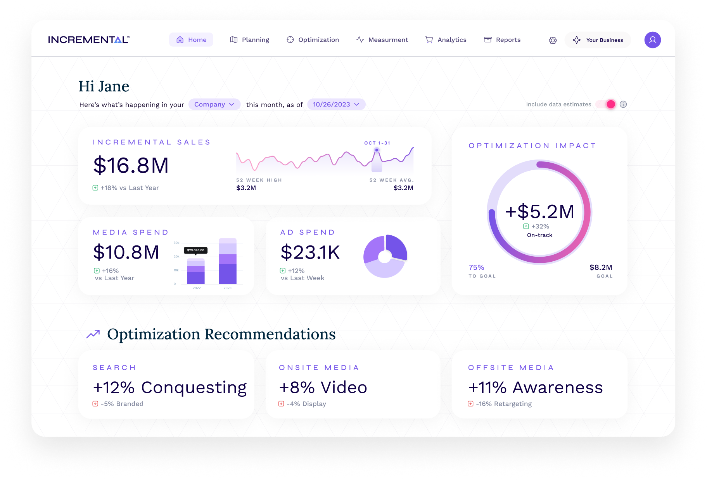The image size is (707, 480).
Task: Open the user profile avatar
Action: (652, 40)
